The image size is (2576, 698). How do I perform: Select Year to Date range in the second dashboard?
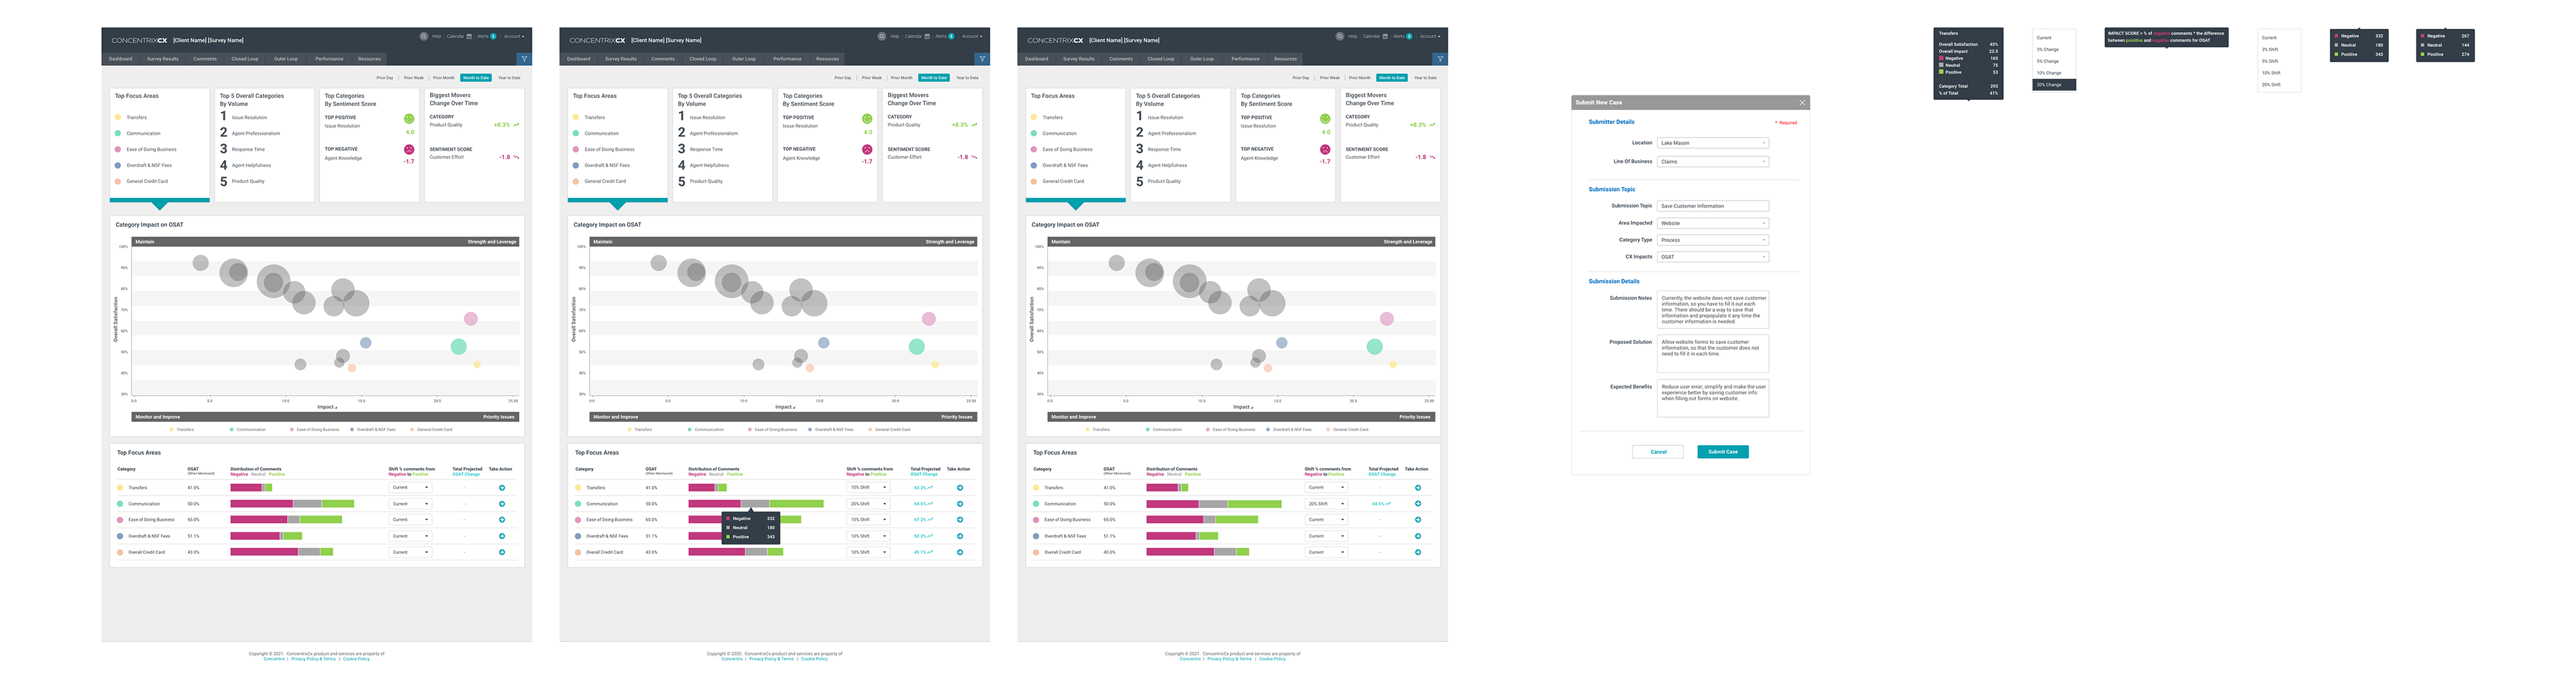coord(967,77)
